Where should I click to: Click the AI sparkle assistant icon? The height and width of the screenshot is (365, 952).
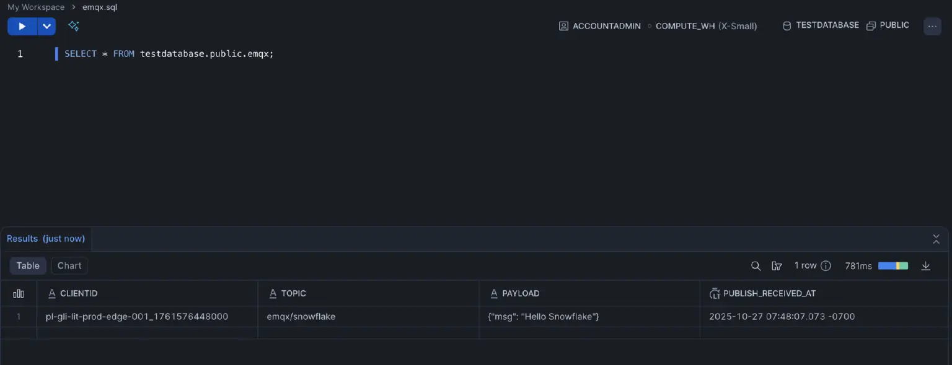tap(74, 26)
